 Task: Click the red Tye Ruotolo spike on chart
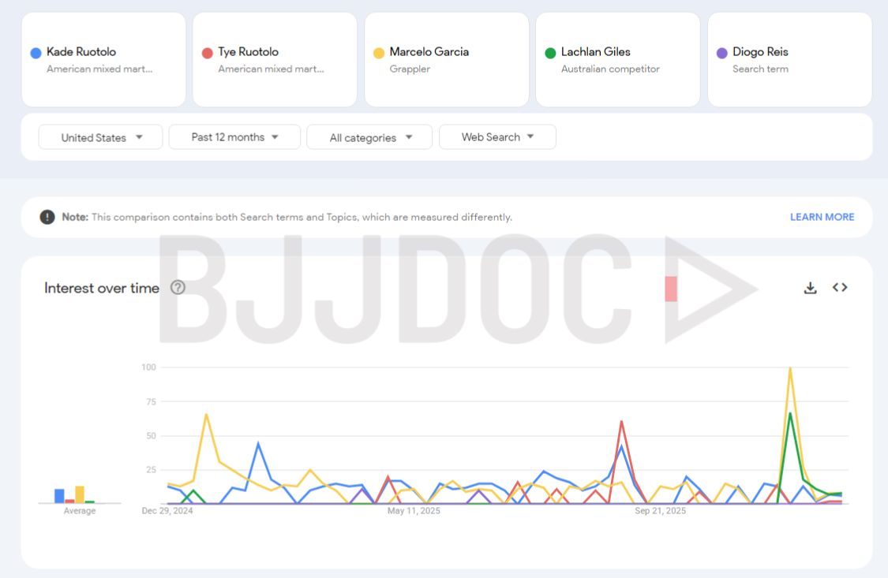[x=622, y=421]
